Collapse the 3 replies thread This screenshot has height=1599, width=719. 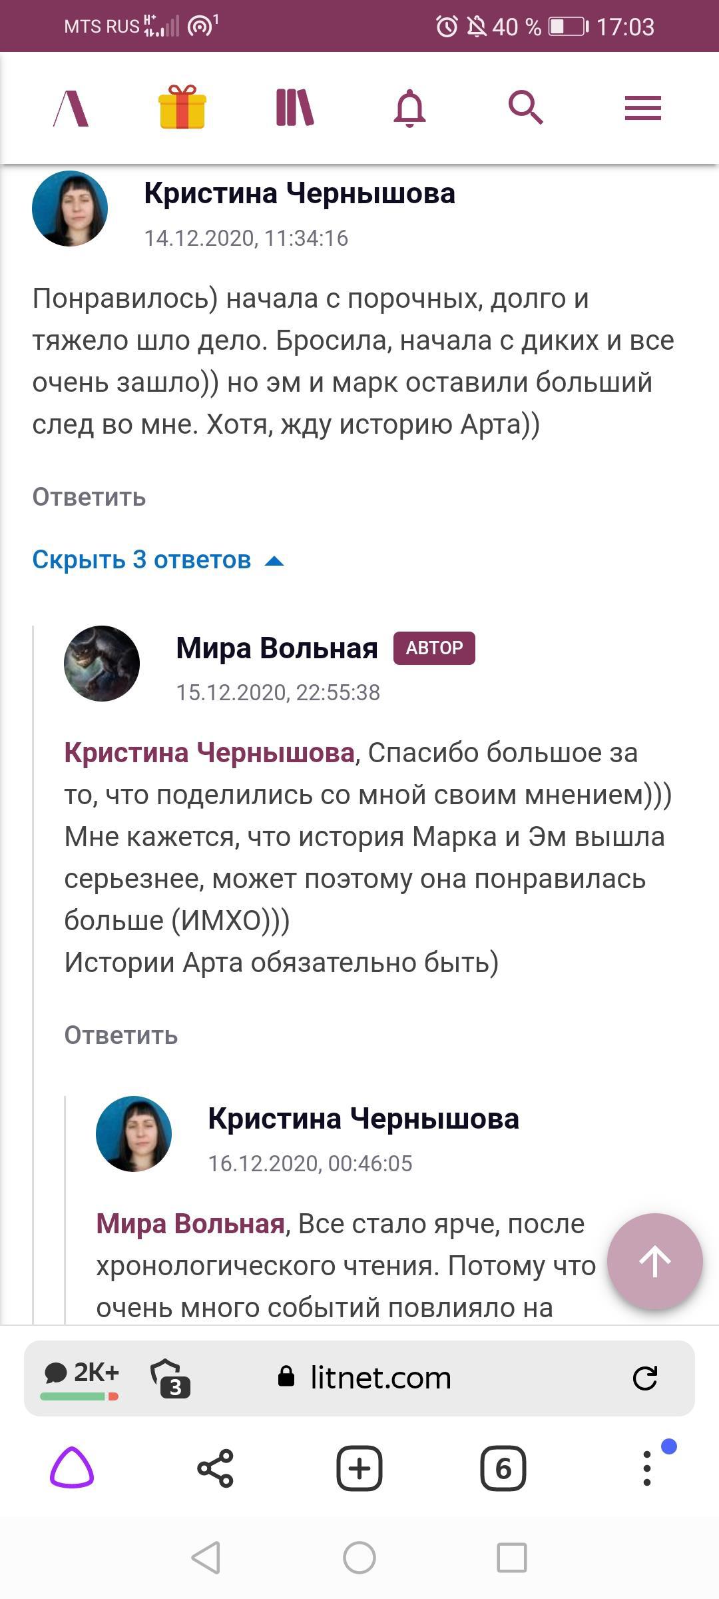158,560
